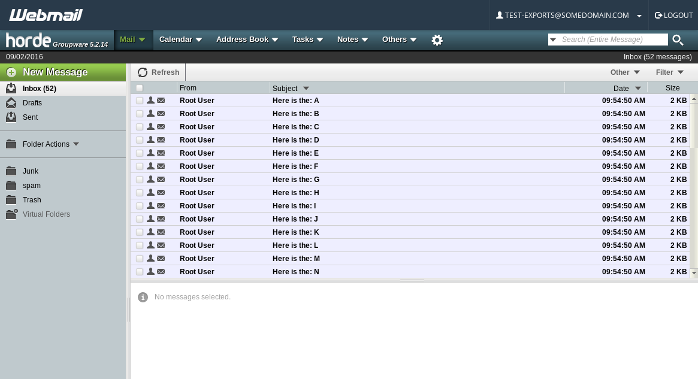
Task: Click the person icon in row K
Action: coord(151,232)
